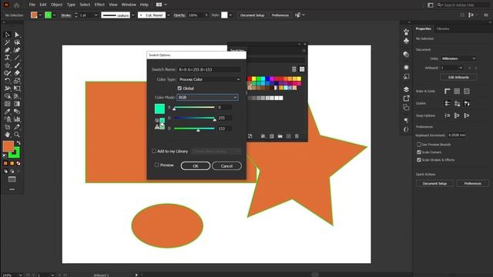Select the Eraser tool
This screenshot has height=277, width=493.
tap(17, 73)
